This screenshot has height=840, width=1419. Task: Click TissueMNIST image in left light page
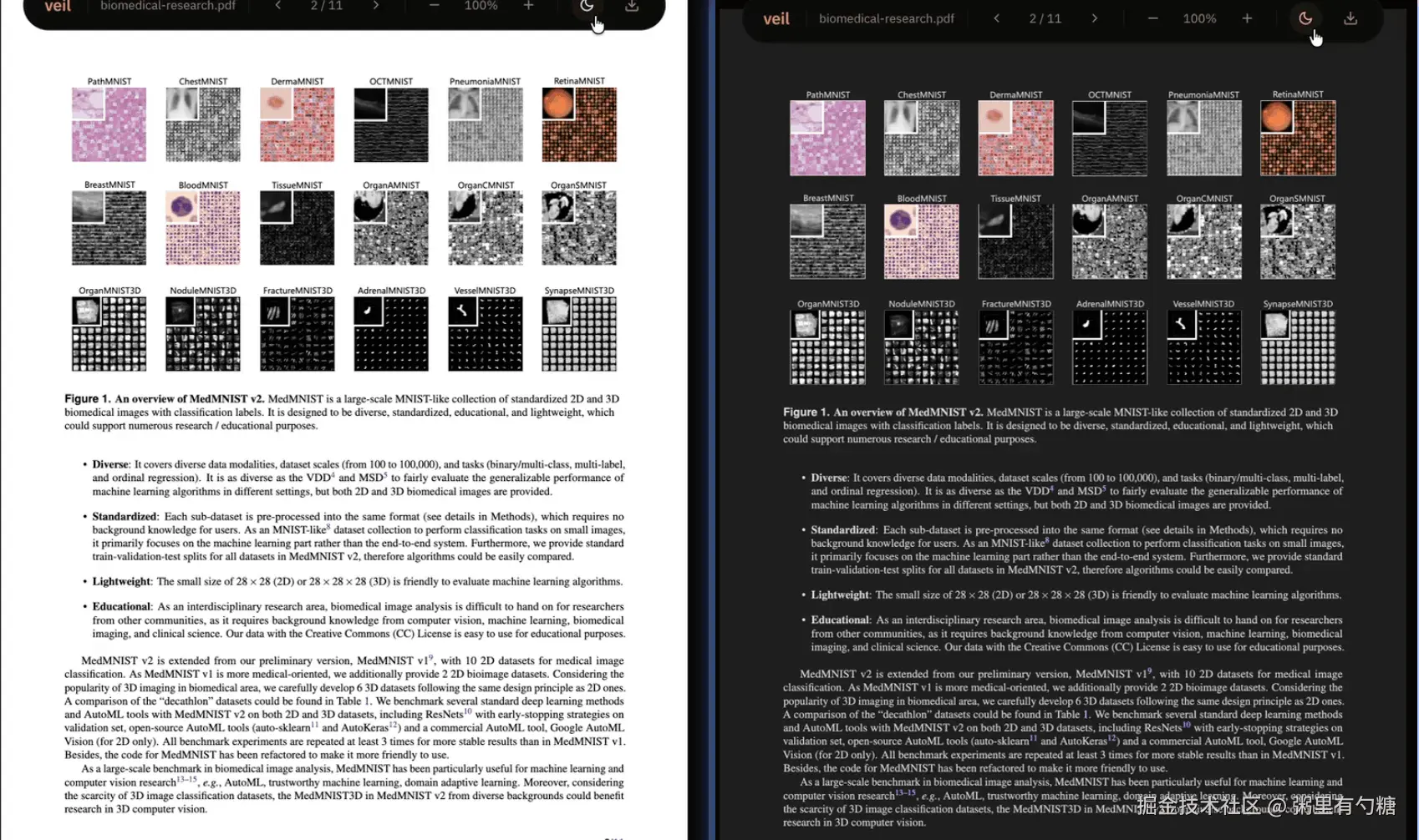click(x=297, y=228)
